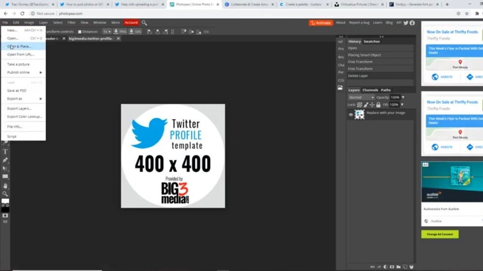The height and width of the screenshot is (271, 483).
Task: Open the Normal blend mode dropdown
Action: click(x=361, y=98)
